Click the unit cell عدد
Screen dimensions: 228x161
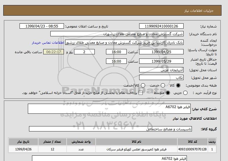click(x=81, y=149)
